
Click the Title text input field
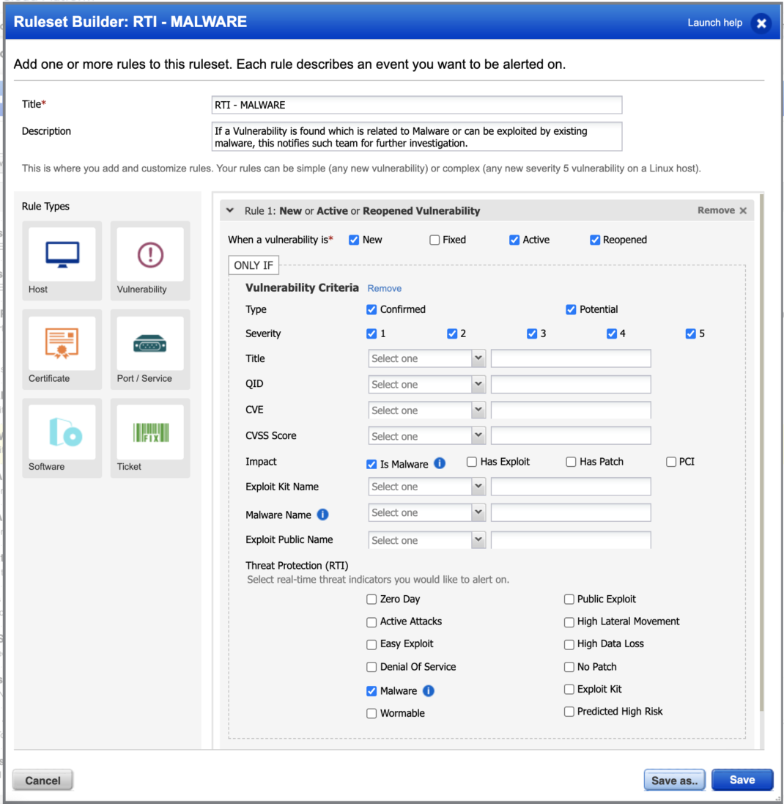[416, 105]
